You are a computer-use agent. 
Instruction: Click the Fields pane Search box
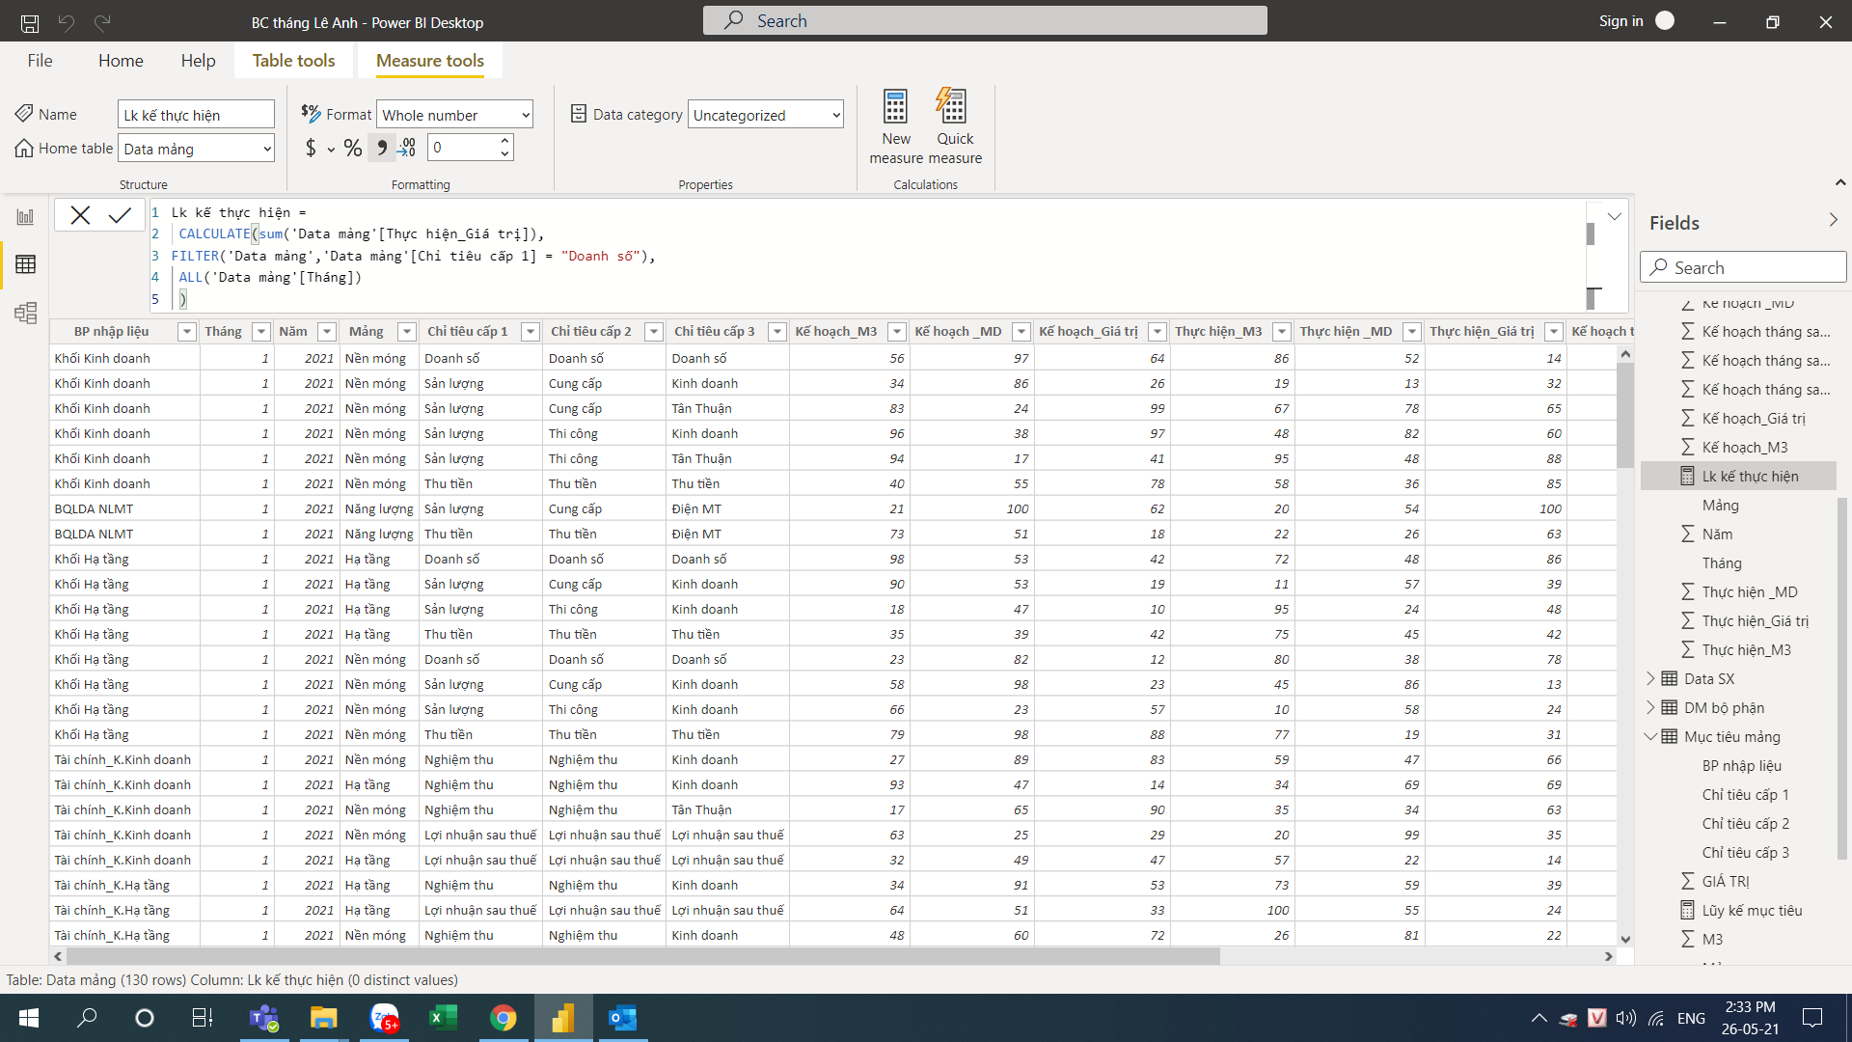(1742, 267)
